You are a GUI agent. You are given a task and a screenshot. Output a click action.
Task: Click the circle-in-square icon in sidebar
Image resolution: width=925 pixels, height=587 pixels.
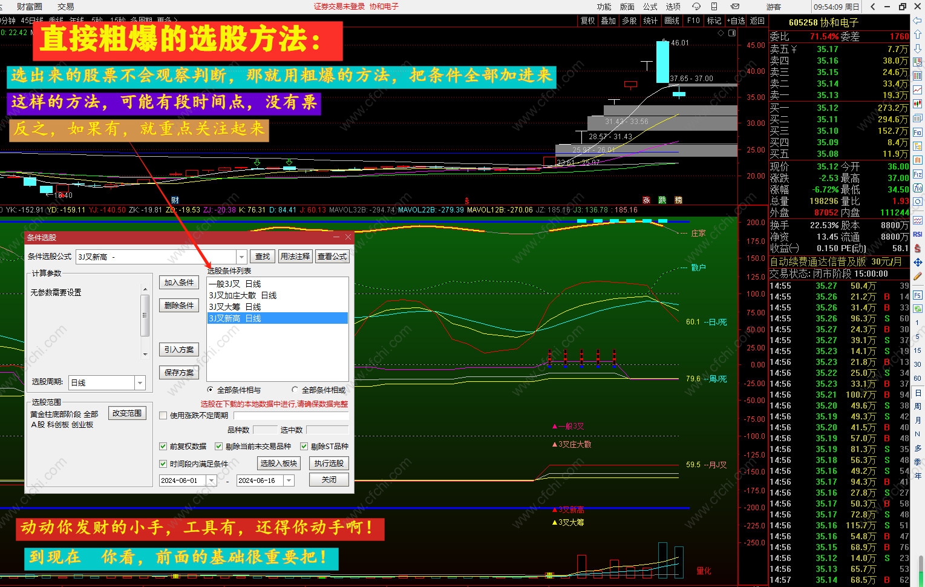tap(918, 202)
